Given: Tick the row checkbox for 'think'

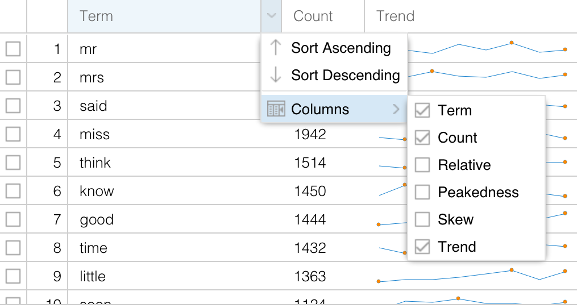Looking at the screenshot, I should 13,163.
